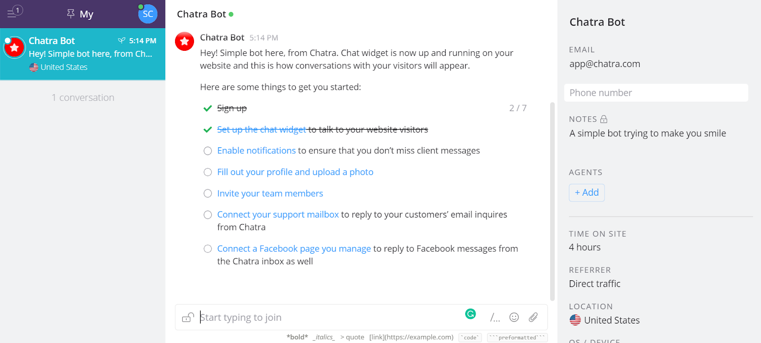Open the hamburger menu with notification badge
Viewport: 761px width, 343px height.
click(x=14, y=11)
